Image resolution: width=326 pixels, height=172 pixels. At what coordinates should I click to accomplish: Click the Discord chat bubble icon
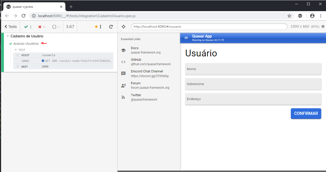click(x=123, y=74)
